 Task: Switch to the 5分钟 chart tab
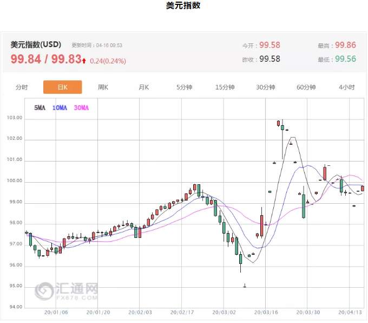click(x=185, y=87)
